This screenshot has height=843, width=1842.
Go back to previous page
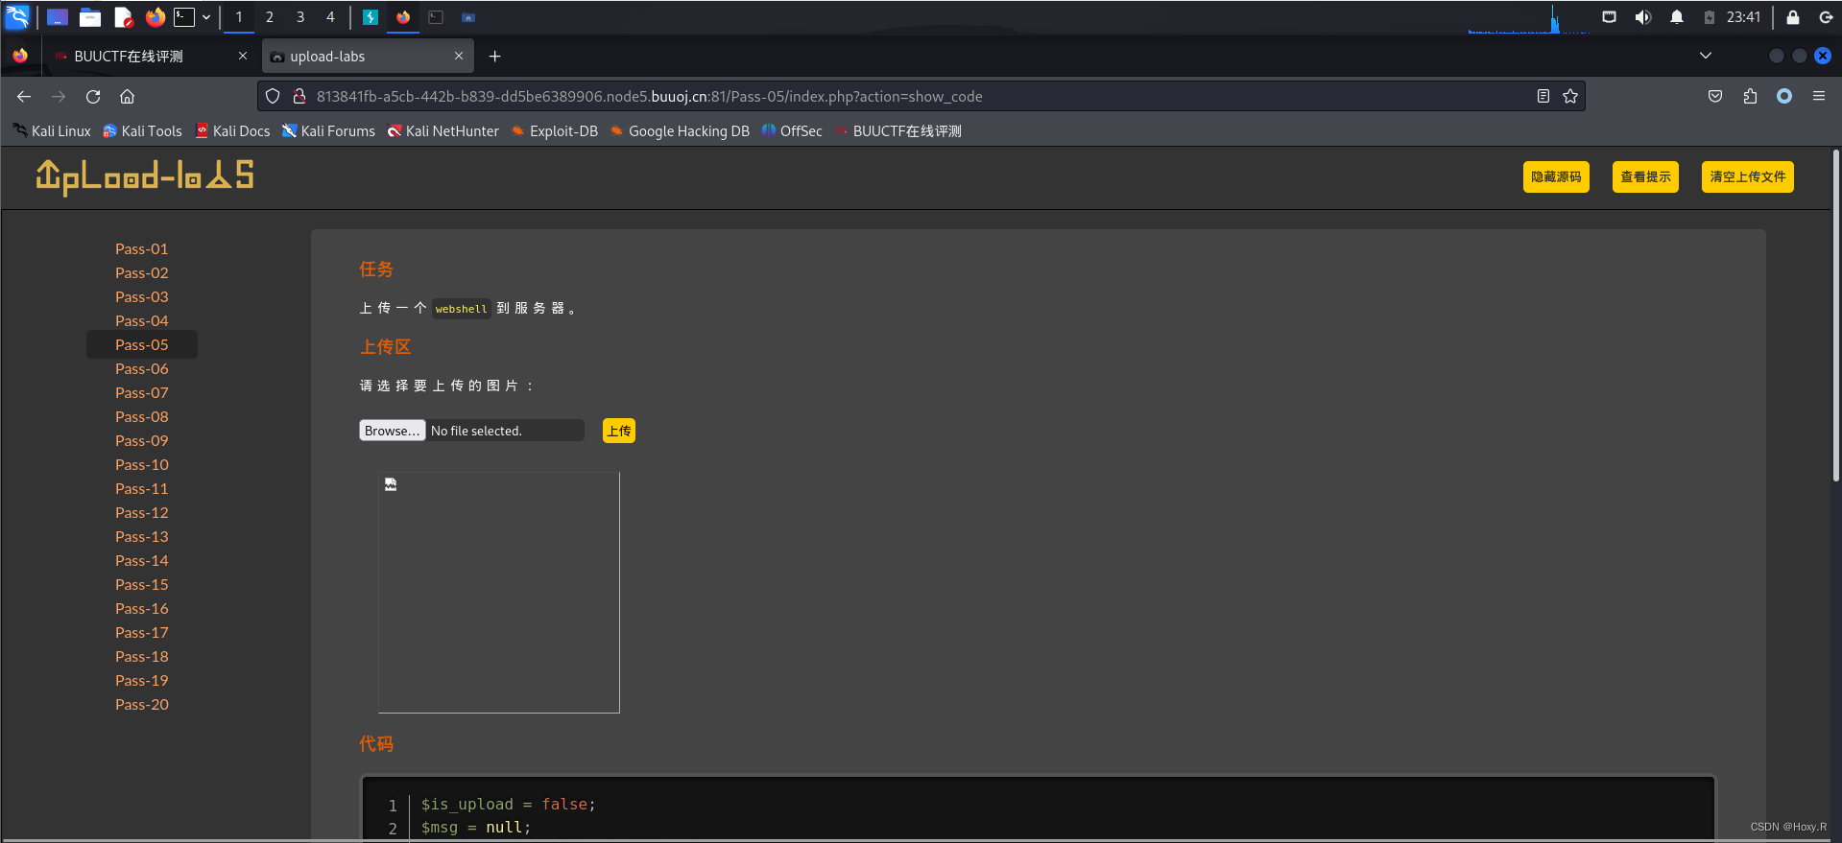[24, 96]
